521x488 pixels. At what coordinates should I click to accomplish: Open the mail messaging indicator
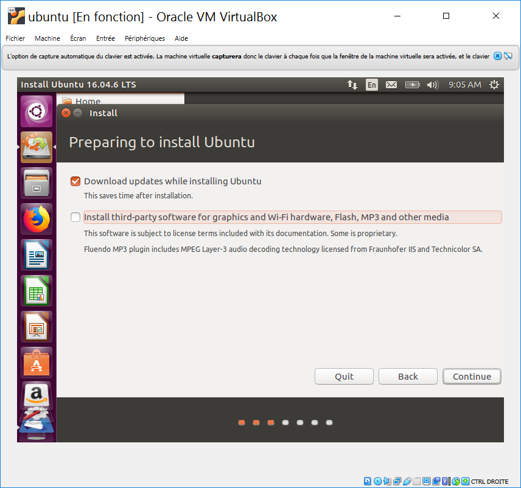coord(391,85)
